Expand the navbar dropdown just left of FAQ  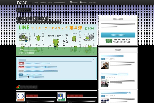tap(43, 2)
